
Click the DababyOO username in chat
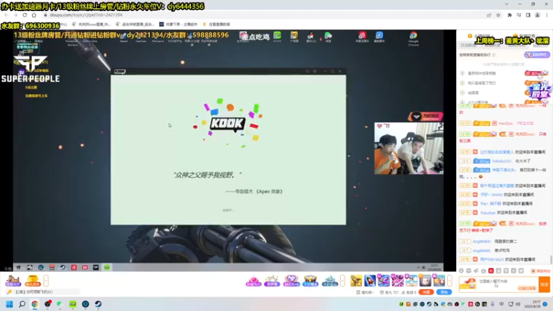[502, 161]
